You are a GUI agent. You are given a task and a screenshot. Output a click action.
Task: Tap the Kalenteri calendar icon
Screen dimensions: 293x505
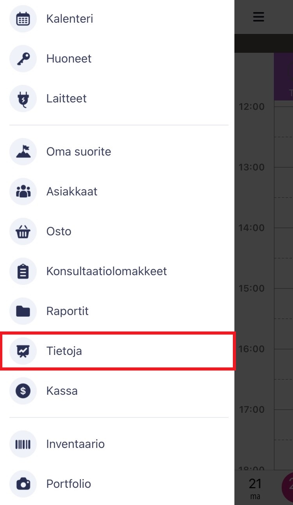pos(23,19)
